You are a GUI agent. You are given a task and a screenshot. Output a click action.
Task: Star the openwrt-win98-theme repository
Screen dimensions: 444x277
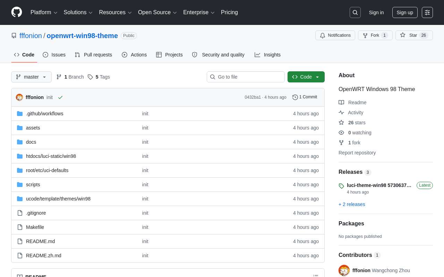[414, 35]
